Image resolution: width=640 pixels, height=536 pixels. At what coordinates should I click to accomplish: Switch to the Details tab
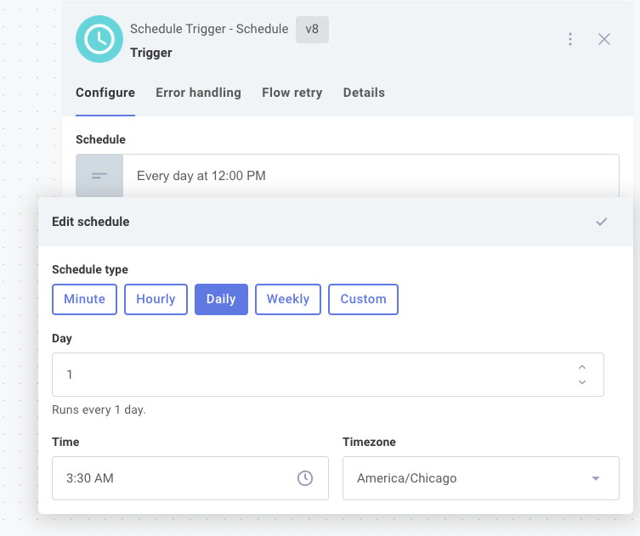(364, 93)
